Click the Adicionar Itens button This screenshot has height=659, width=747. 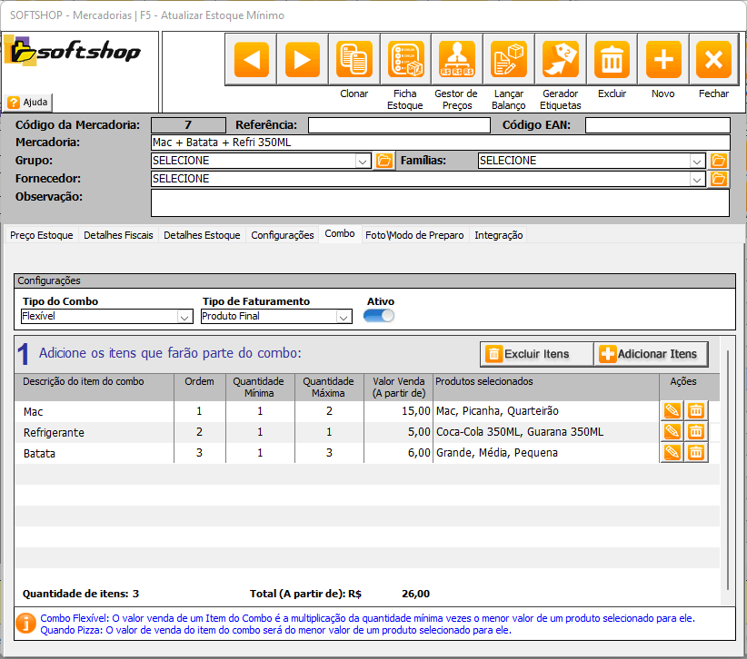point(649,354)
